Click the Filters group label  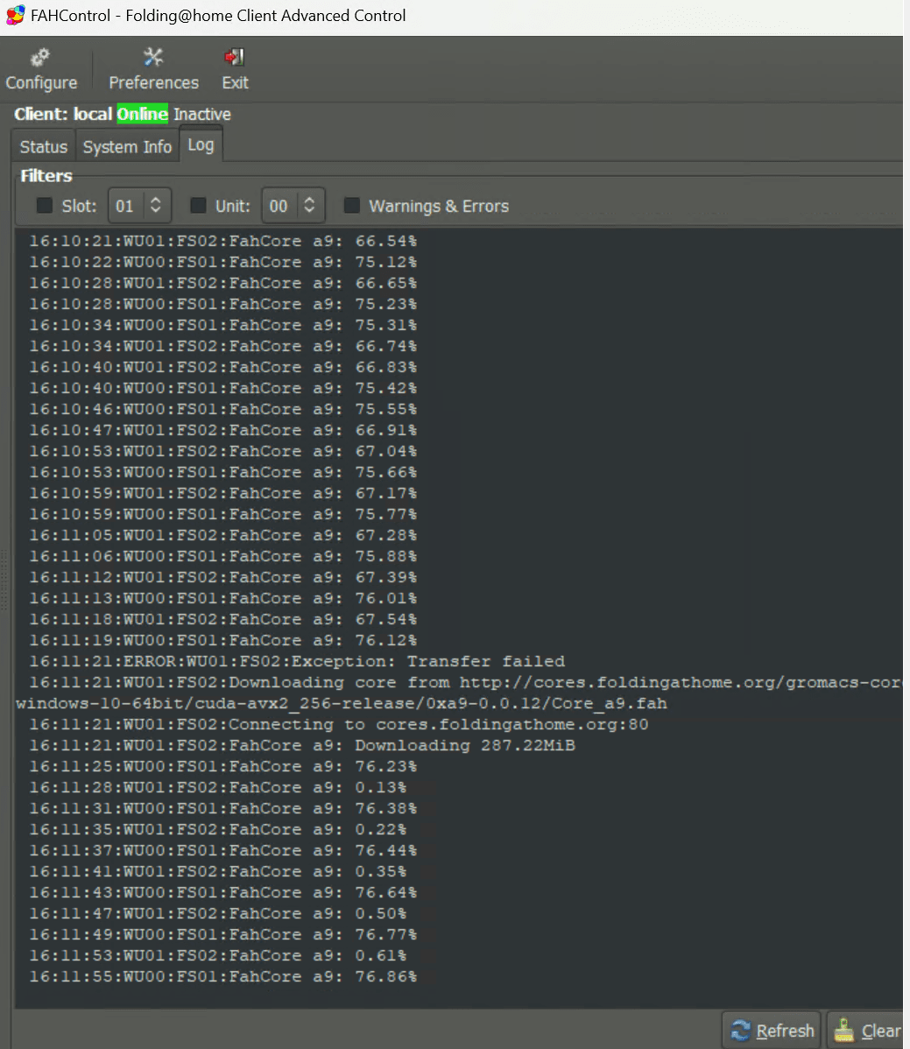(46, 176)
